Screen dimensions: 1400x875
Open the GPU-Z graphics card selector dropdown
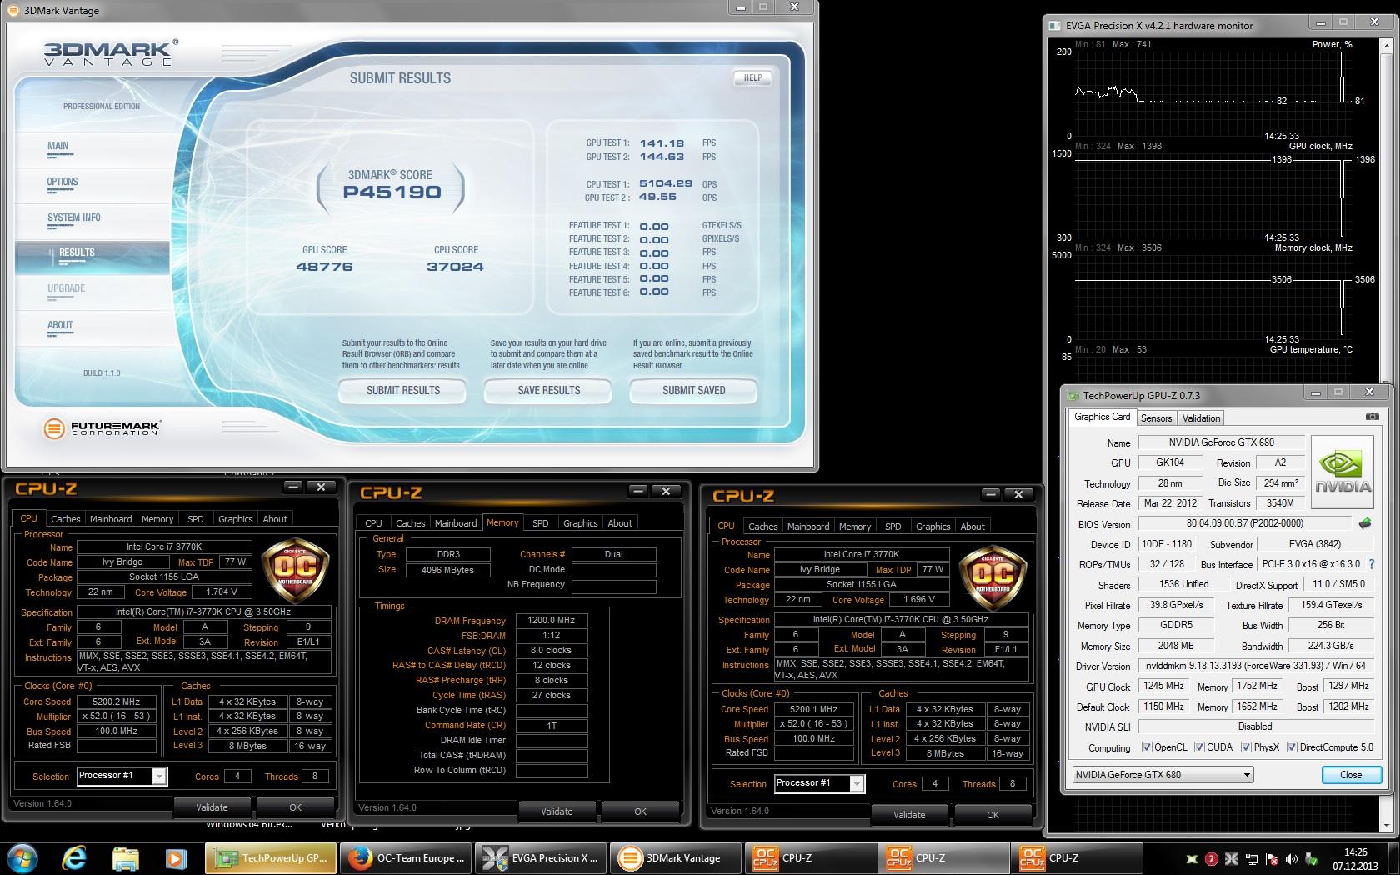[1162, 775]
